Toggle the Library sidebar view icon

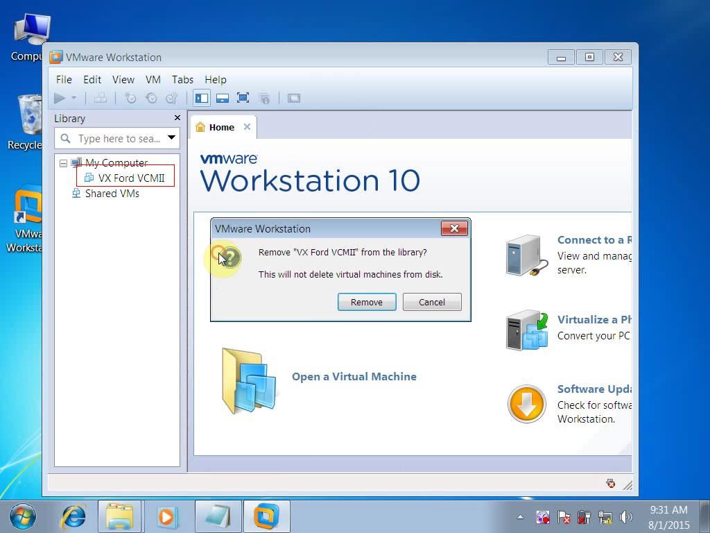[x=202, y=98]
